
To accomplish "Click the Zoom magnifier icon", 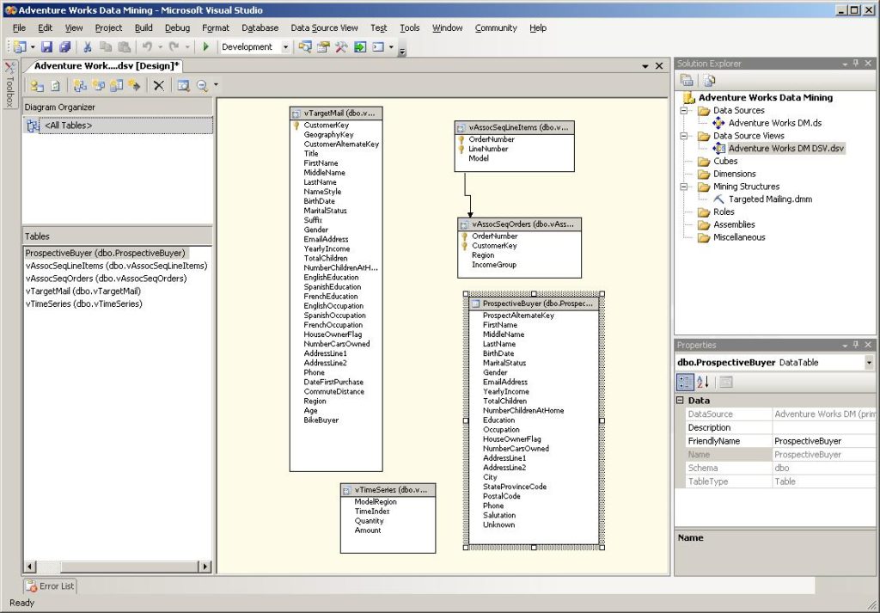I will click(x=201, y=86).
